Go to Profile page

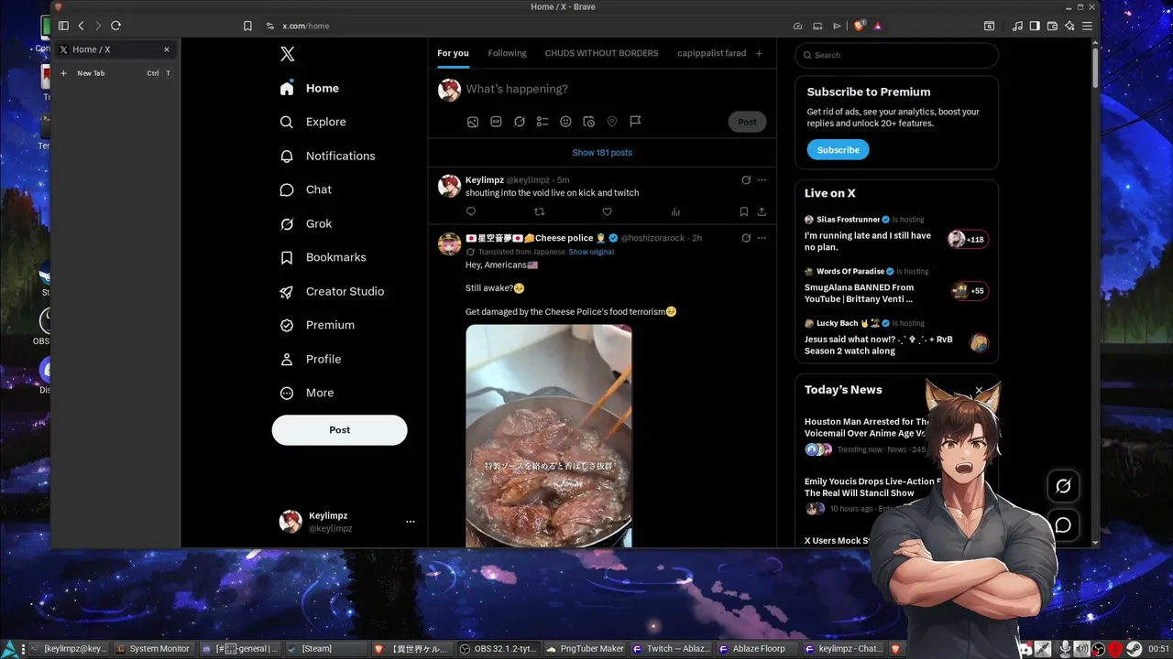tap(311, 359)
